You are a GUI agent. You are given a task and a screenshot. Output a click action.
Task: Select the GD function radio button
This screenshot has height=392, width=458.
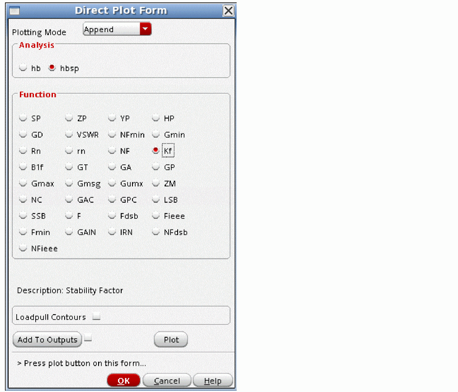click(x=23, y=134)
